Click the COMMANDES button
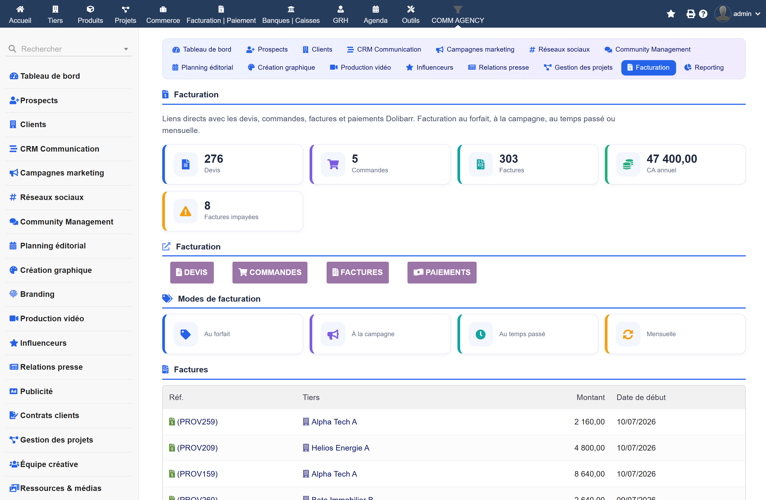Viewport: 766px width, 500px height. point(270,272)
